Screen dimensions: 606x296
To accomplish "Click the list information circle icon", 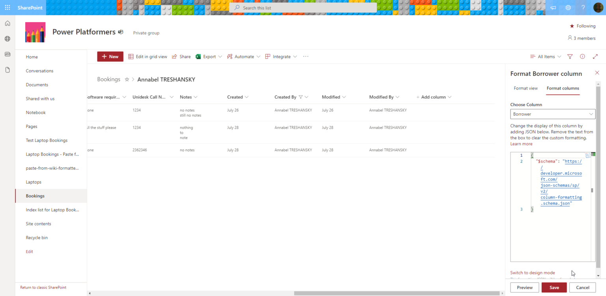I will coord(582,56).
